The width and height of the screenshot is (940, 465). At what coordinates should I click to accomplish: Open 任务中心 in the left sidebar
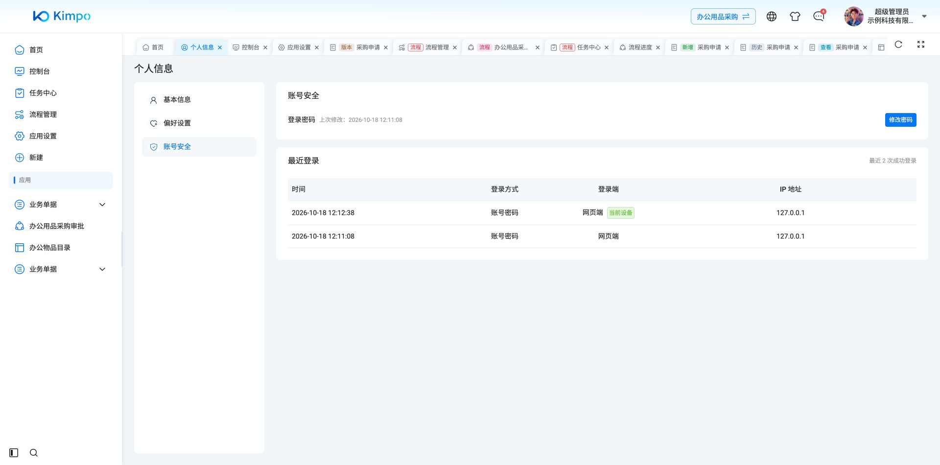[x=61, y=93]
